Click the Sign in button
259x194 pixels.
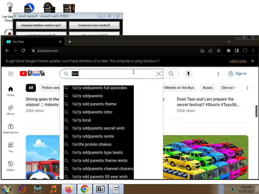tap(238, 74)
